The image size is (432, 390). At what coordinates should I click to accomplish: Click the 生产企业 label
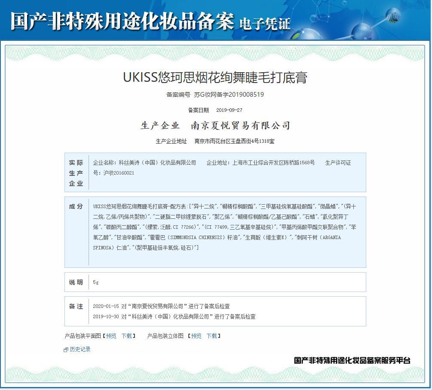160,126
